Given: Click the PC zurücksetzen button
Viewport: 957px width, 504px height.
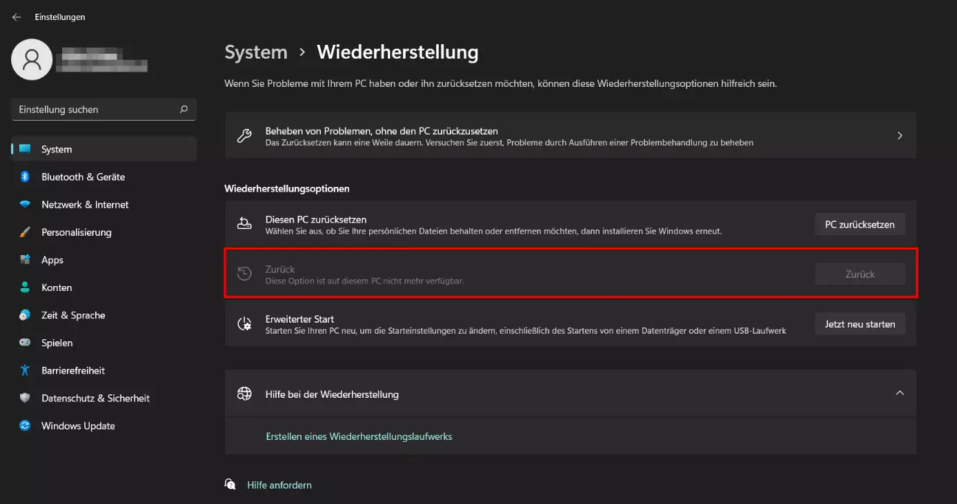Looking at the screenshot, I should click(x=860, y=224).
